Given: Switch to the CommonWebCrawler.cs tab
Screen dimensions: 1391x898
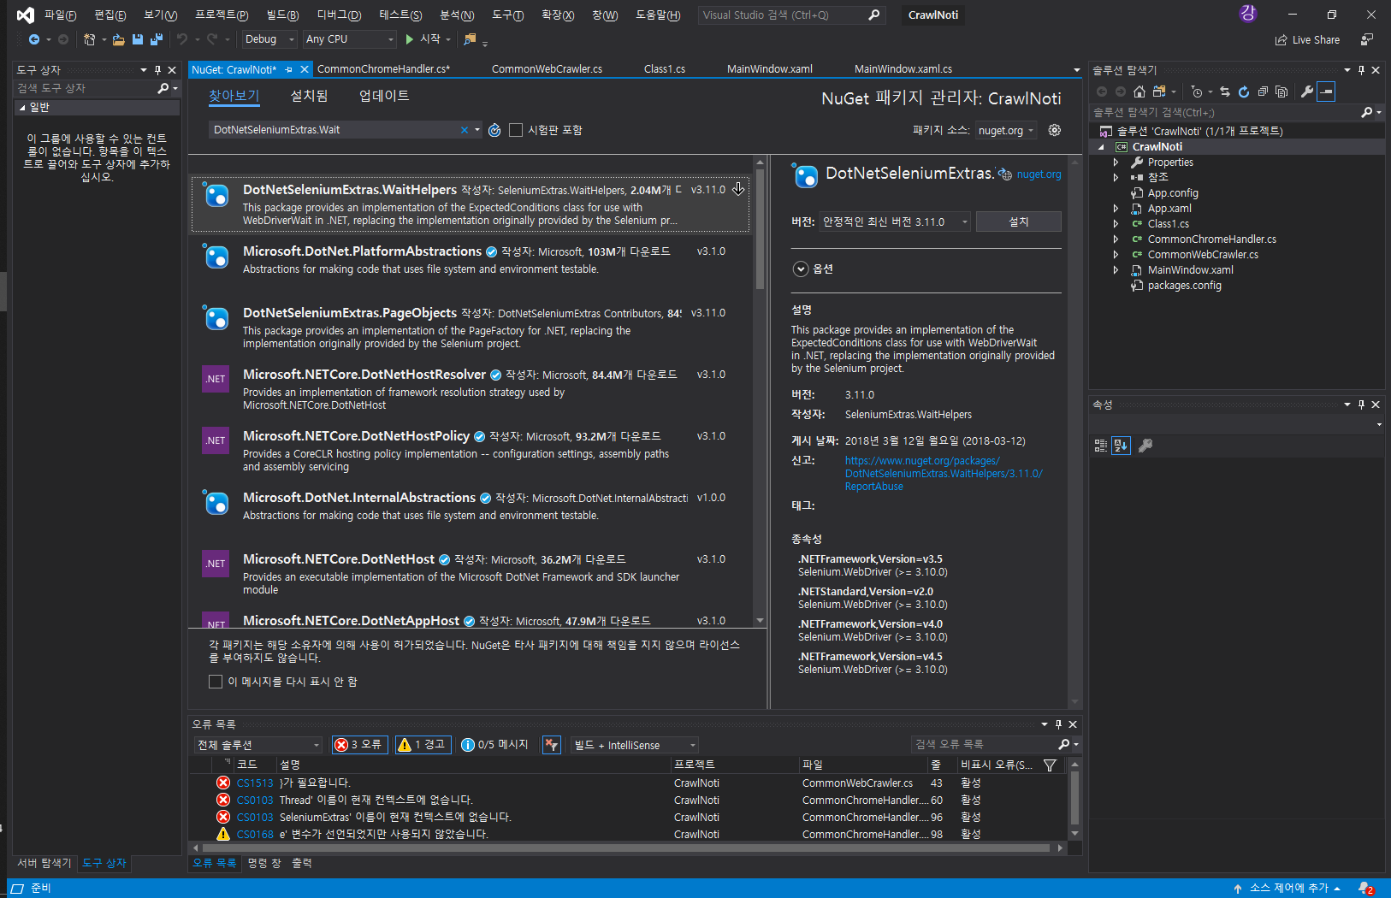Looking at the screenshot, I should point(547,69).
